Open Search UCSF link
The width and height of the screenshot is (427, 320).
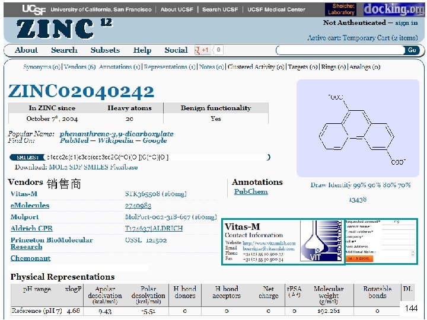(220, 9)
